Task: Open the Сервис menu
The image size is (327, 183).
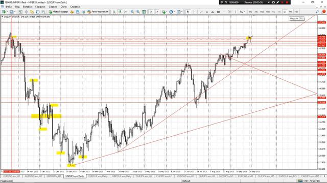Action: pyautogui.click(x=53, y=7)
